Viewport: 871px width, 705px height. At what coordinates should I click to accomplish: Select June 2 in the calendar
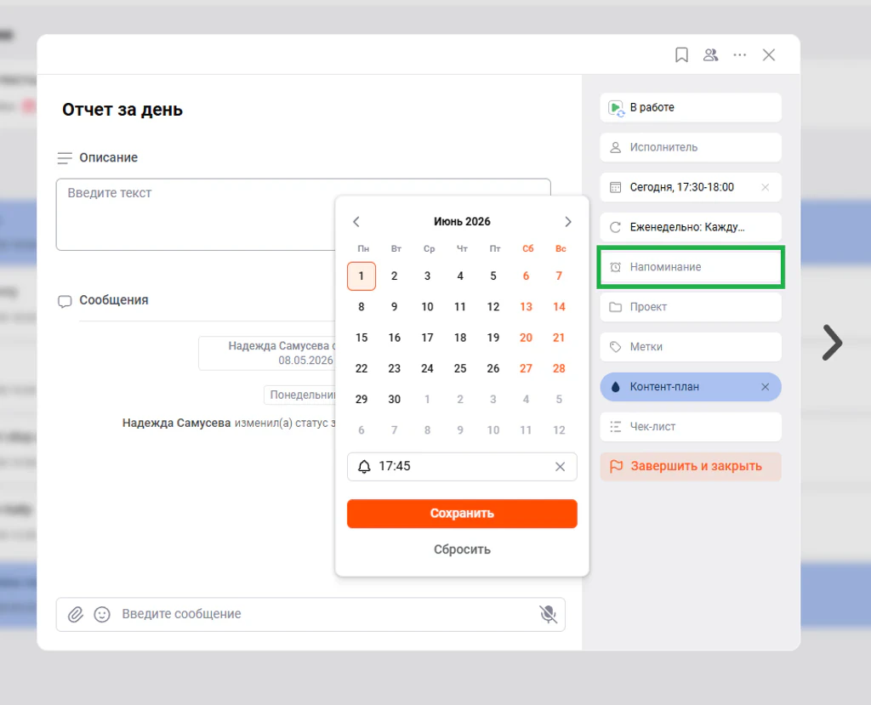click(x=395, y=276)
